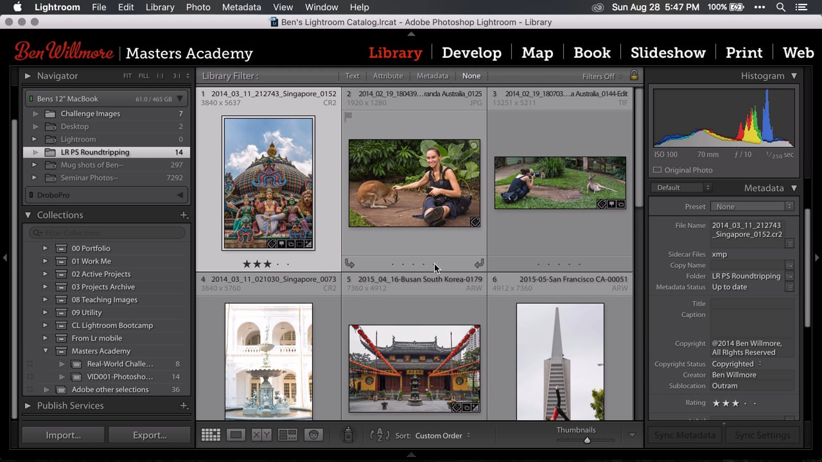The width and height of the screenshot is (822, 462).
Task: Collapse the Histogram panel
Action: click(794, 76)
